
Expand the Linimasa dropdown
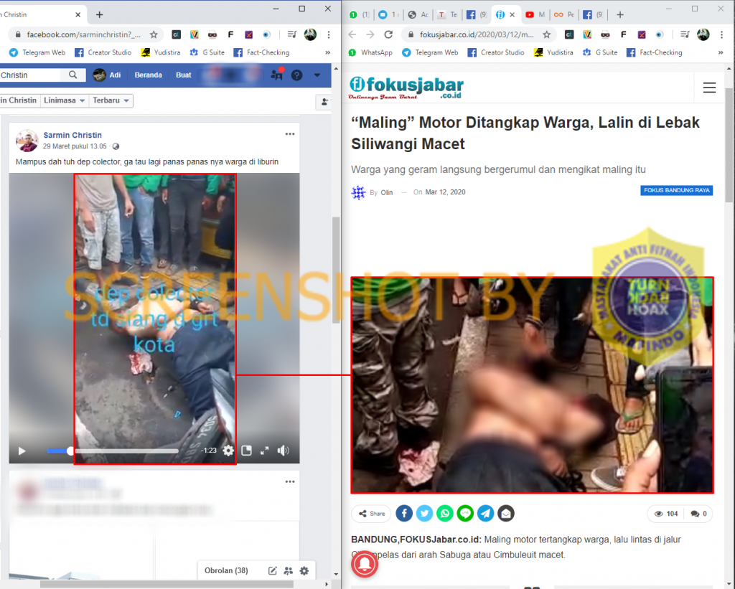pos(65,100)
